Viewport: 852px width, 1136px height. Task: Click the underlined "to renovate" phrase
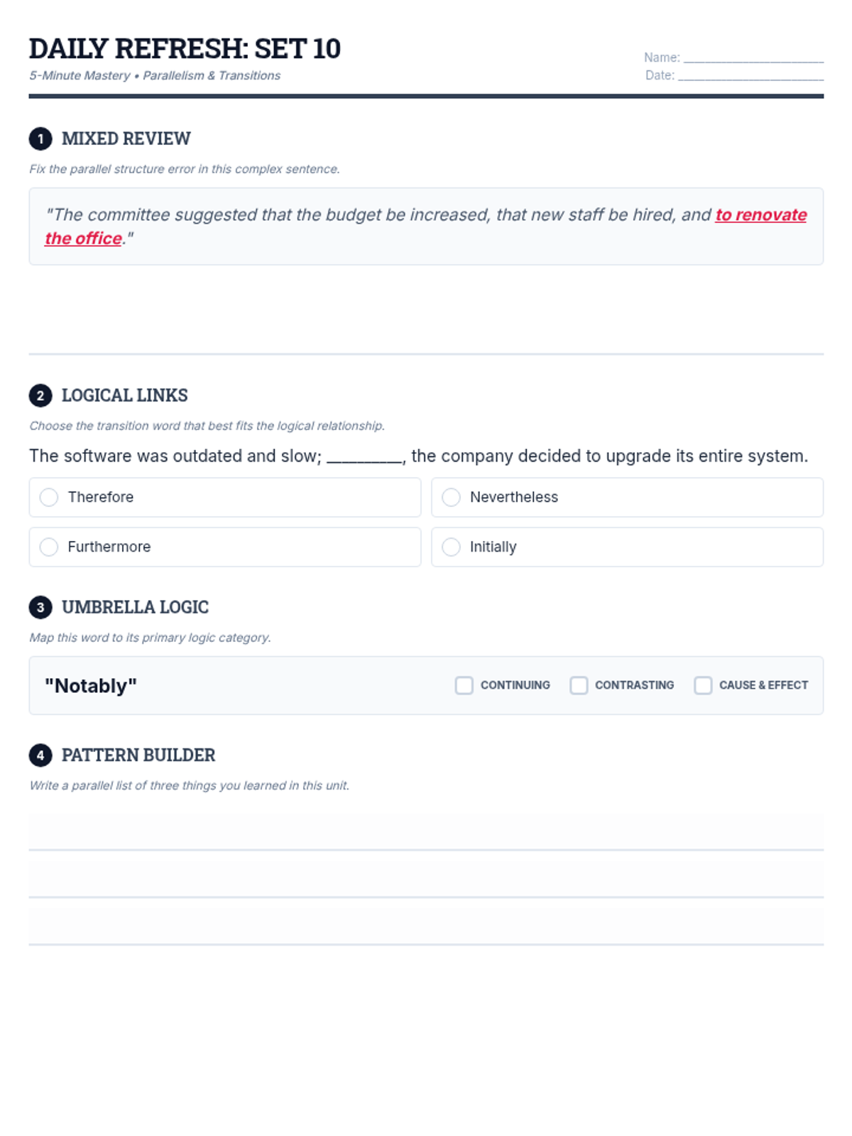click(x=760, y=215)
